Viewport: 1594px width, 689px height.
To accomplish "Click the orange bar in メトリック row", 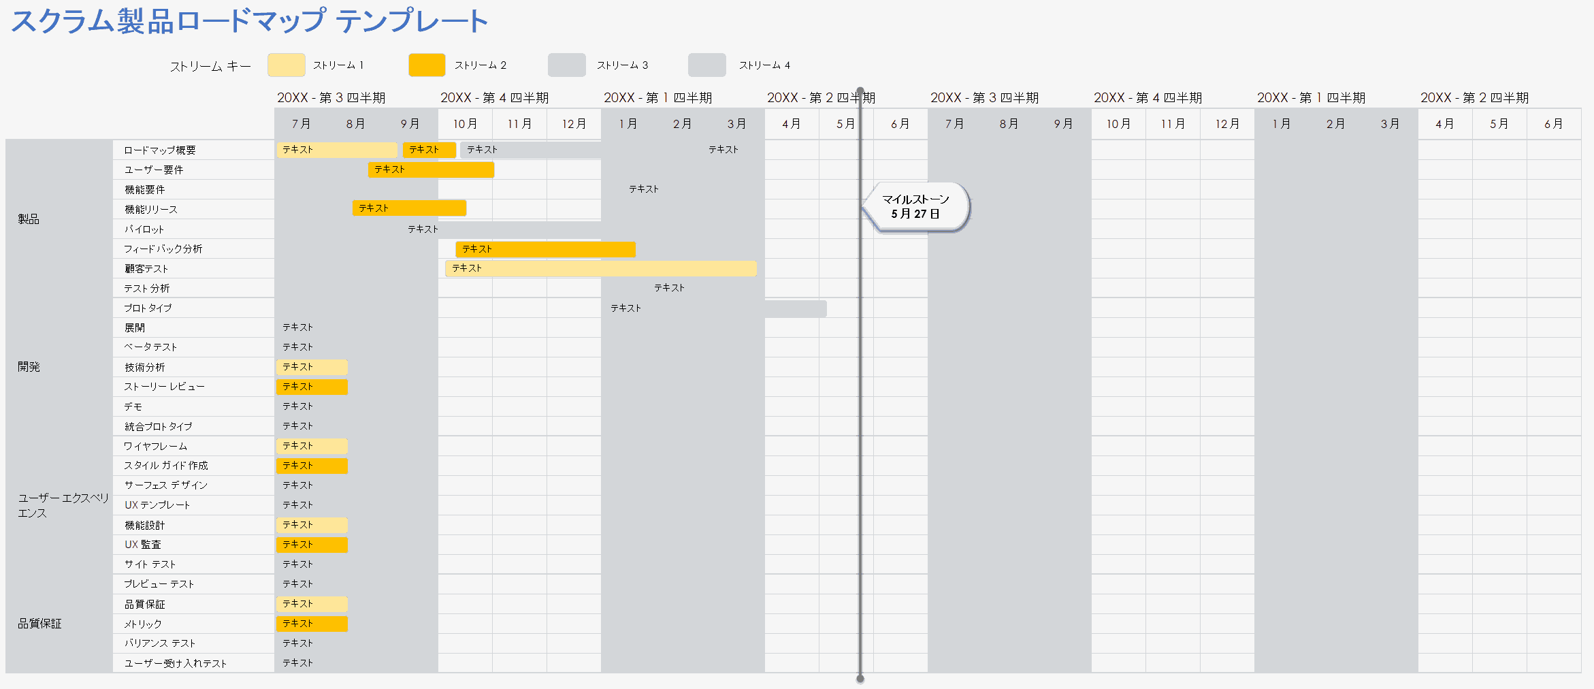I will pyautogui.click(x=312, y=624).
